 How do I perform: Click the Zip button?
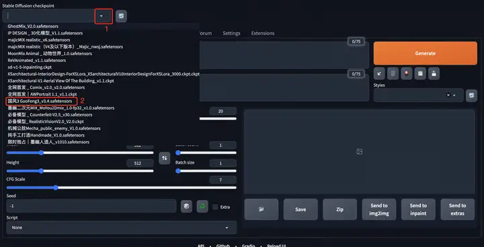point(340,209)
